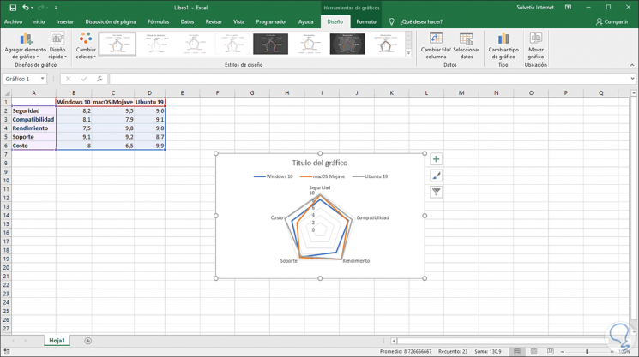
Task: Expand the Name Box dropdown
Action: tap(42, 79)
